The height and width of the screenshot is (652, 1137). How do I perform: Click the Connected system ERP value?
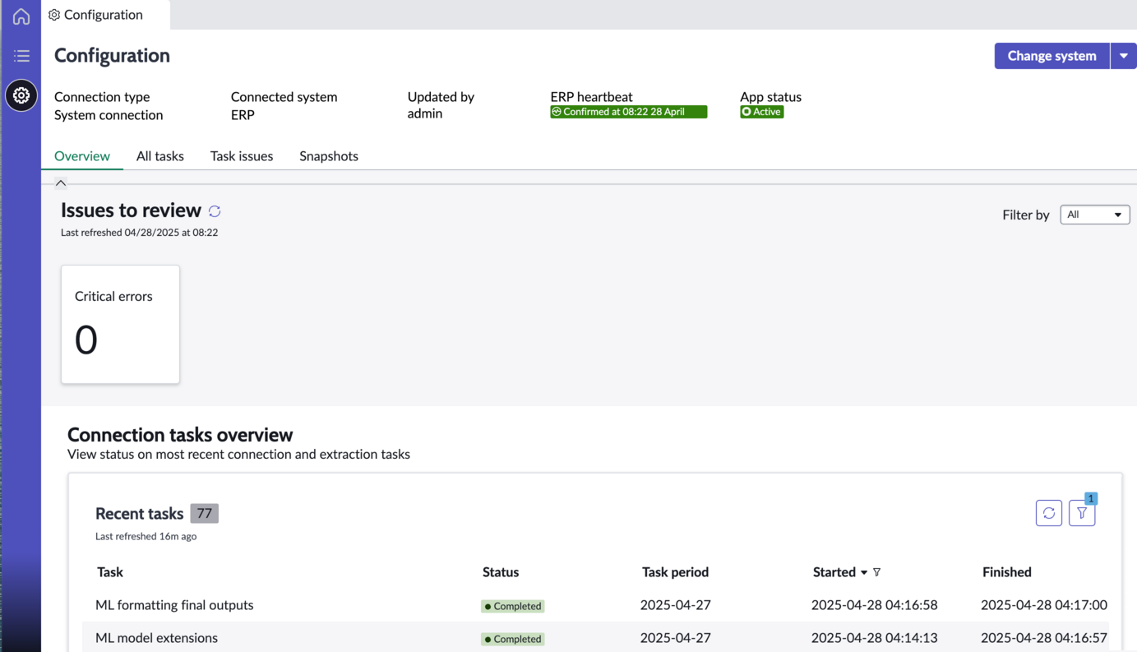[x=243, y=115]
